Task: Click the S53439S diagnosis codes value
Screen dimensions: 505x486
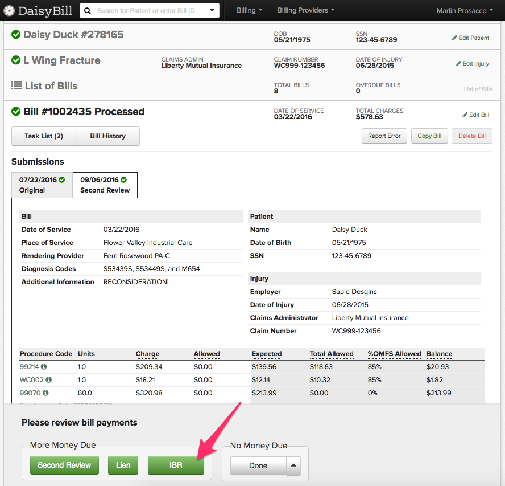Action: pyautogui.click(x=151, y=269)
